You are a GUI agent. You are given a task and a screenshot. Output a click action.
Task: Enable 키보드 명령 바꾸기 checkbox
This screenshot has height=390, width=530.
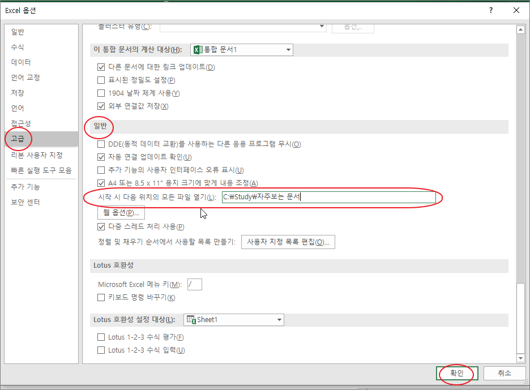(x=101, y=297)
